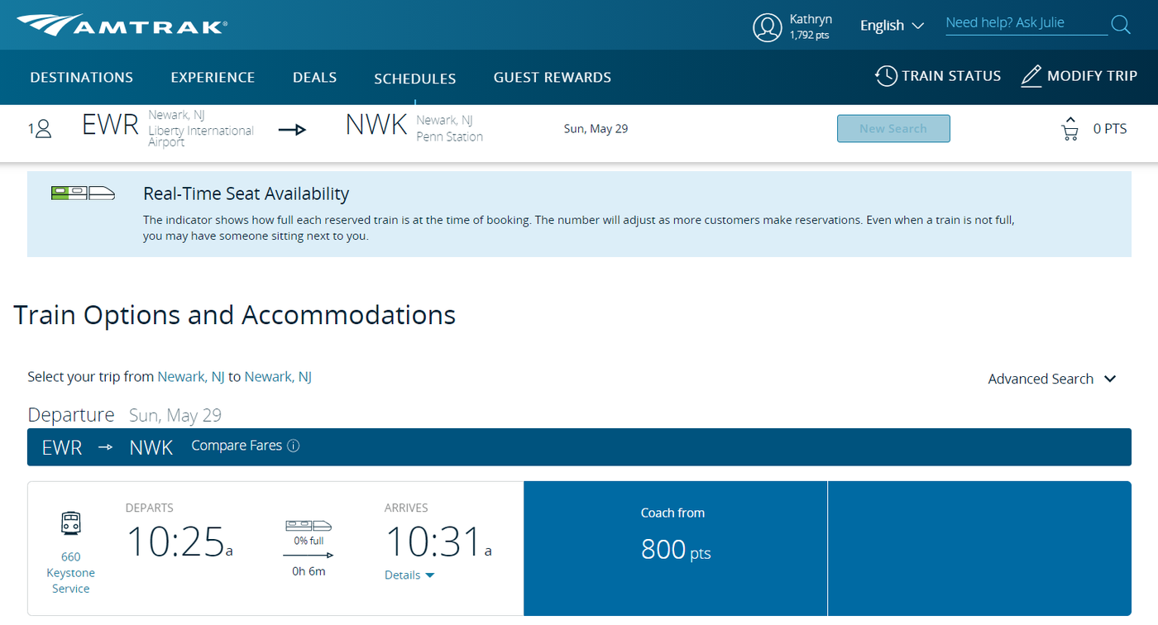This screenshot has width=1158, height=625.
Task: Open Kathryn's profile avatar icon
Action: tap(767, 27)
